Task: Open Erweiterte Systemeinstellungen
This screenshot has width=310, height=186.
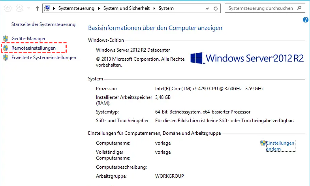Action: (44, 58)
